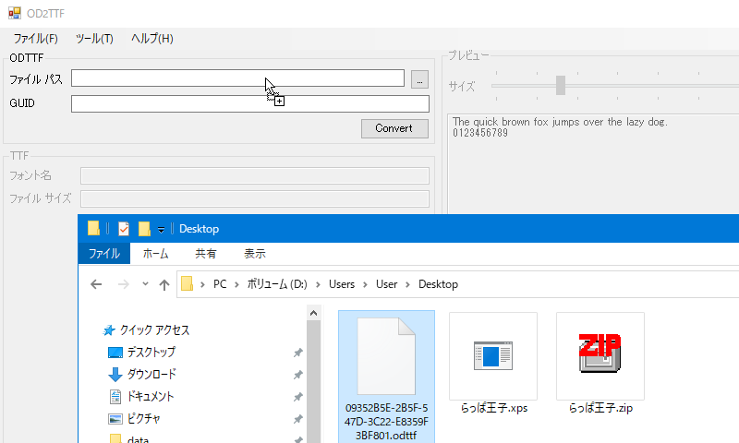The height and width of the screenshot is (443, 739).
Task: Go up one folder with the up arrow
Action: (x=164, y=284)
